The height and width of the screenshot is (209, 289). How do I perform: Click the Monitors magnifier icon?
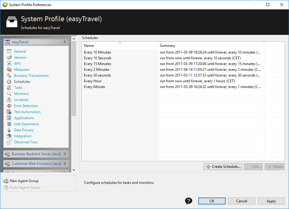(9, 94)
